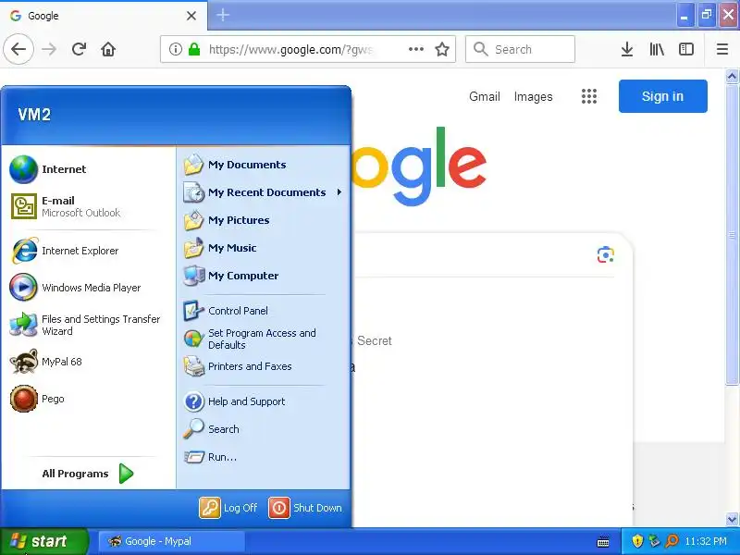Expand My Recent Documents submenu
The image size is (740, 555).
point(264,192)
